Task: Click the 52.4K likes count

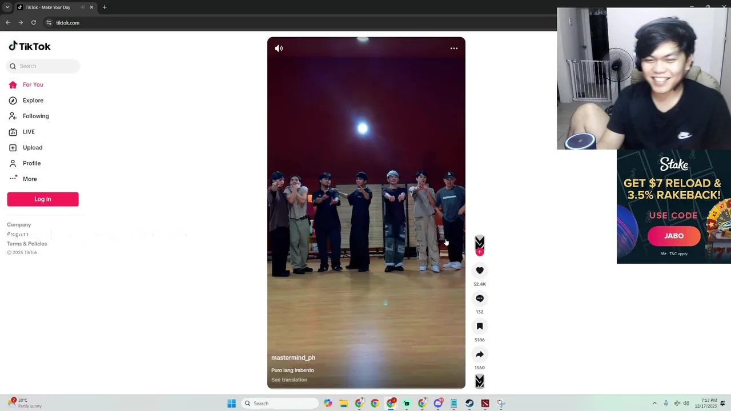Action: (480, 284)
